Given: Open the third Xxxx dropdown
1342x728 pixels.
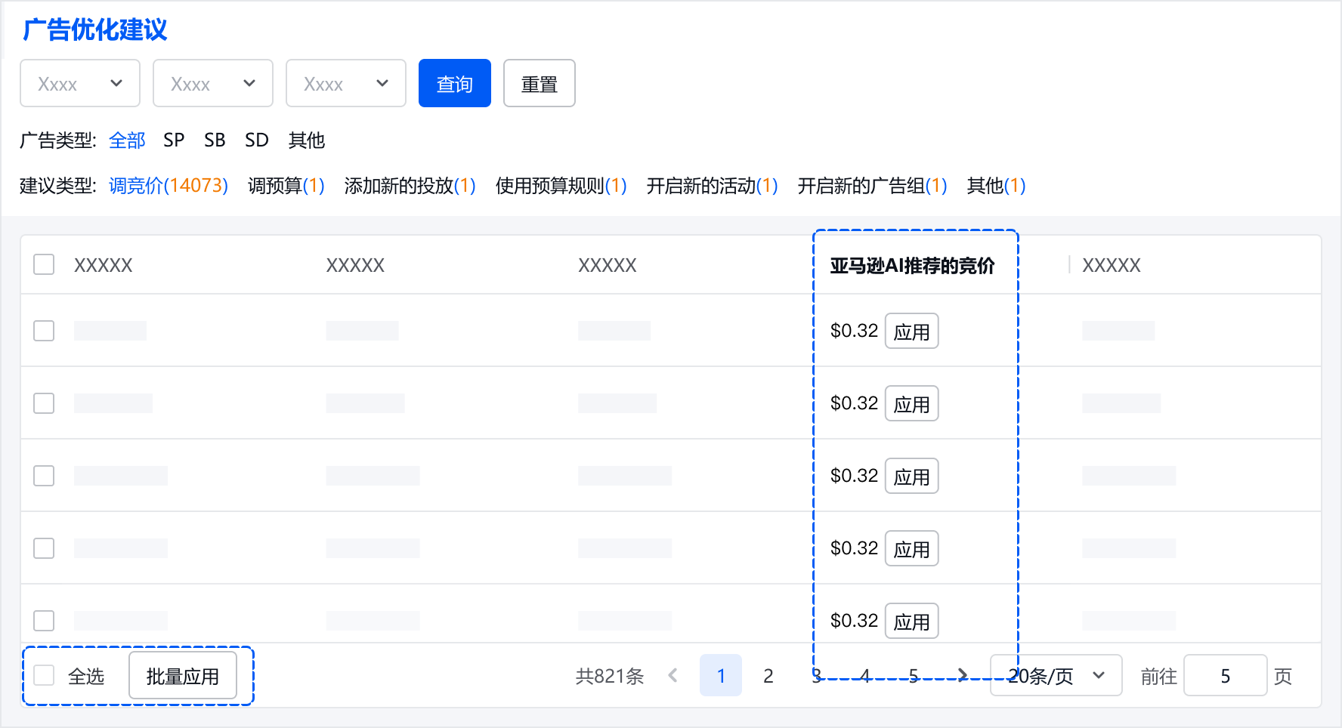Looking at the screenshot, I should pos(346,83).
